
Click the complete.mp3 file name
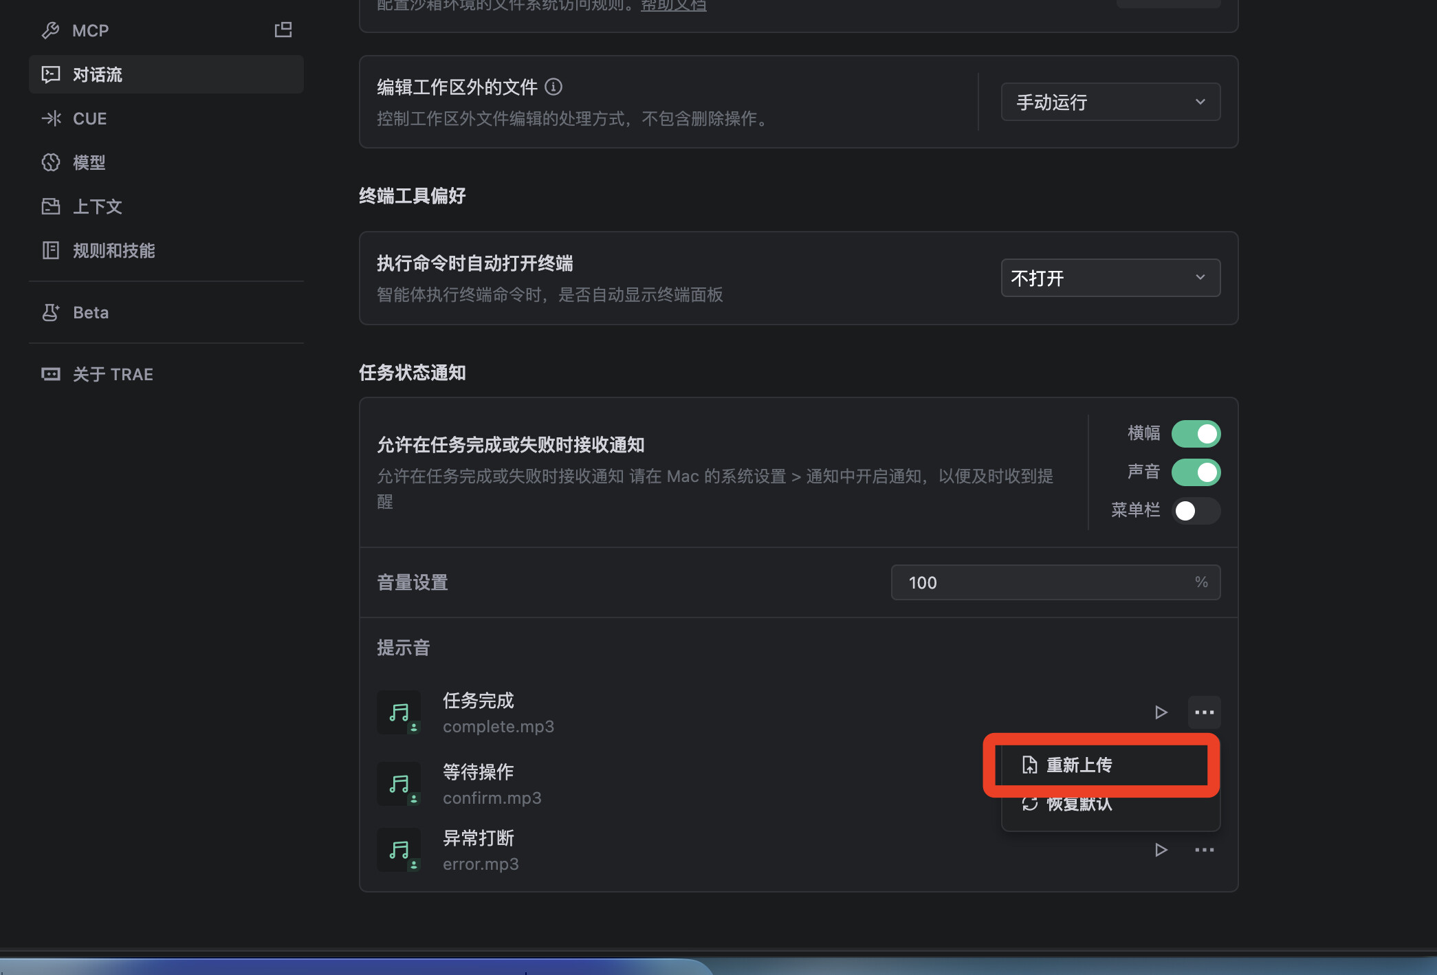coord(498,726)
